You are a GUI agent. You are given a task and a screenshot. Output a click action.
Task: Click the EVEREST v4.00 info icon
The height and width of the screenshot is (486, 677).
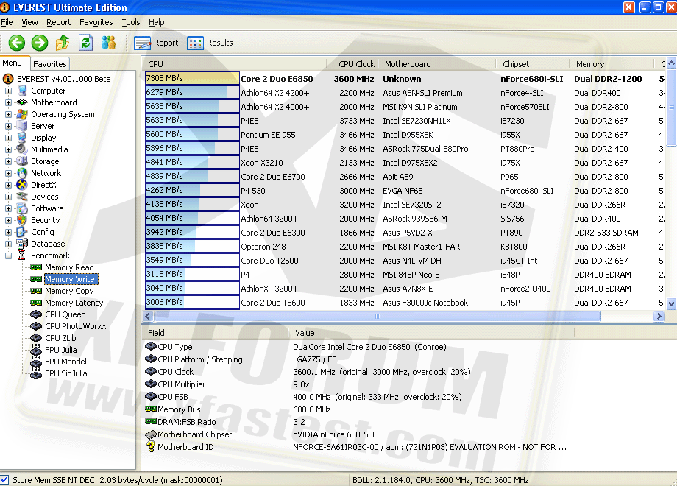point(8,79)
